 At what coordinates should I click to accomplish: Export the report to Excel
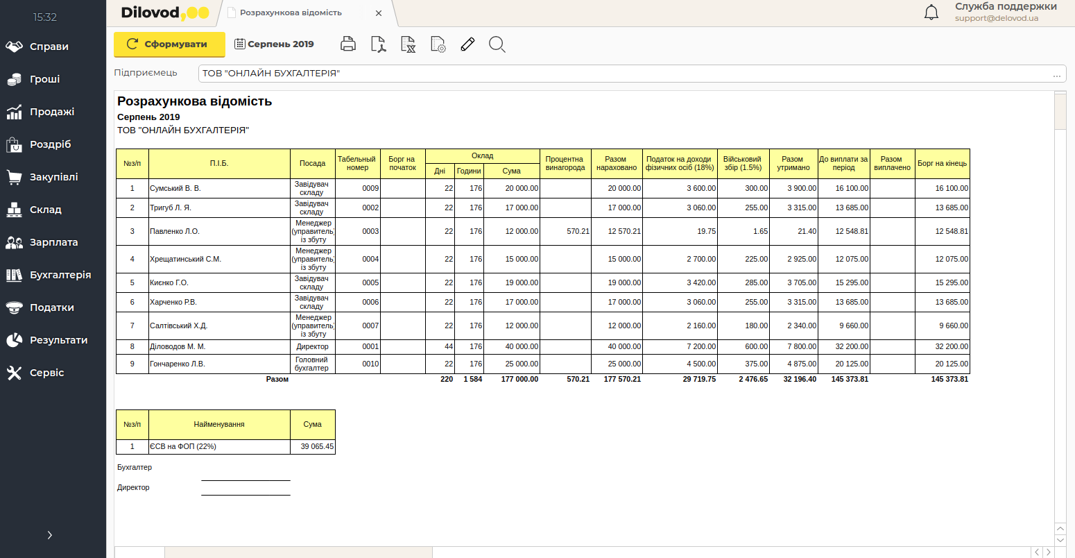(x=409, y=44)
